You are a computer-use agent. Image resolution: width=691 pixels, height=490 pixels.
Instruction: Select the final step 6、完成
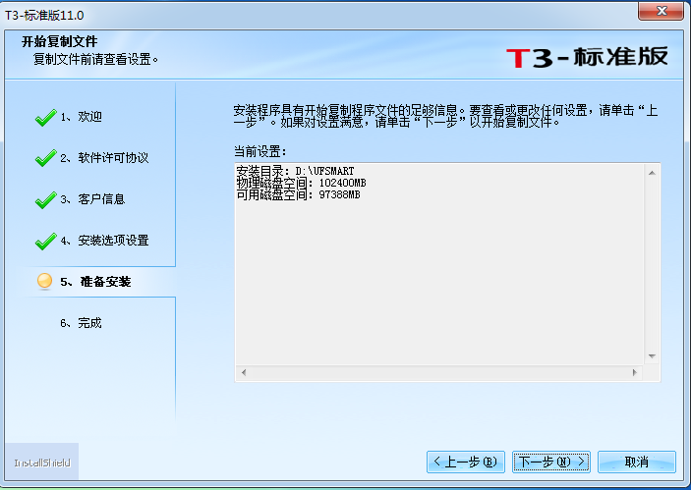point(81,323)
